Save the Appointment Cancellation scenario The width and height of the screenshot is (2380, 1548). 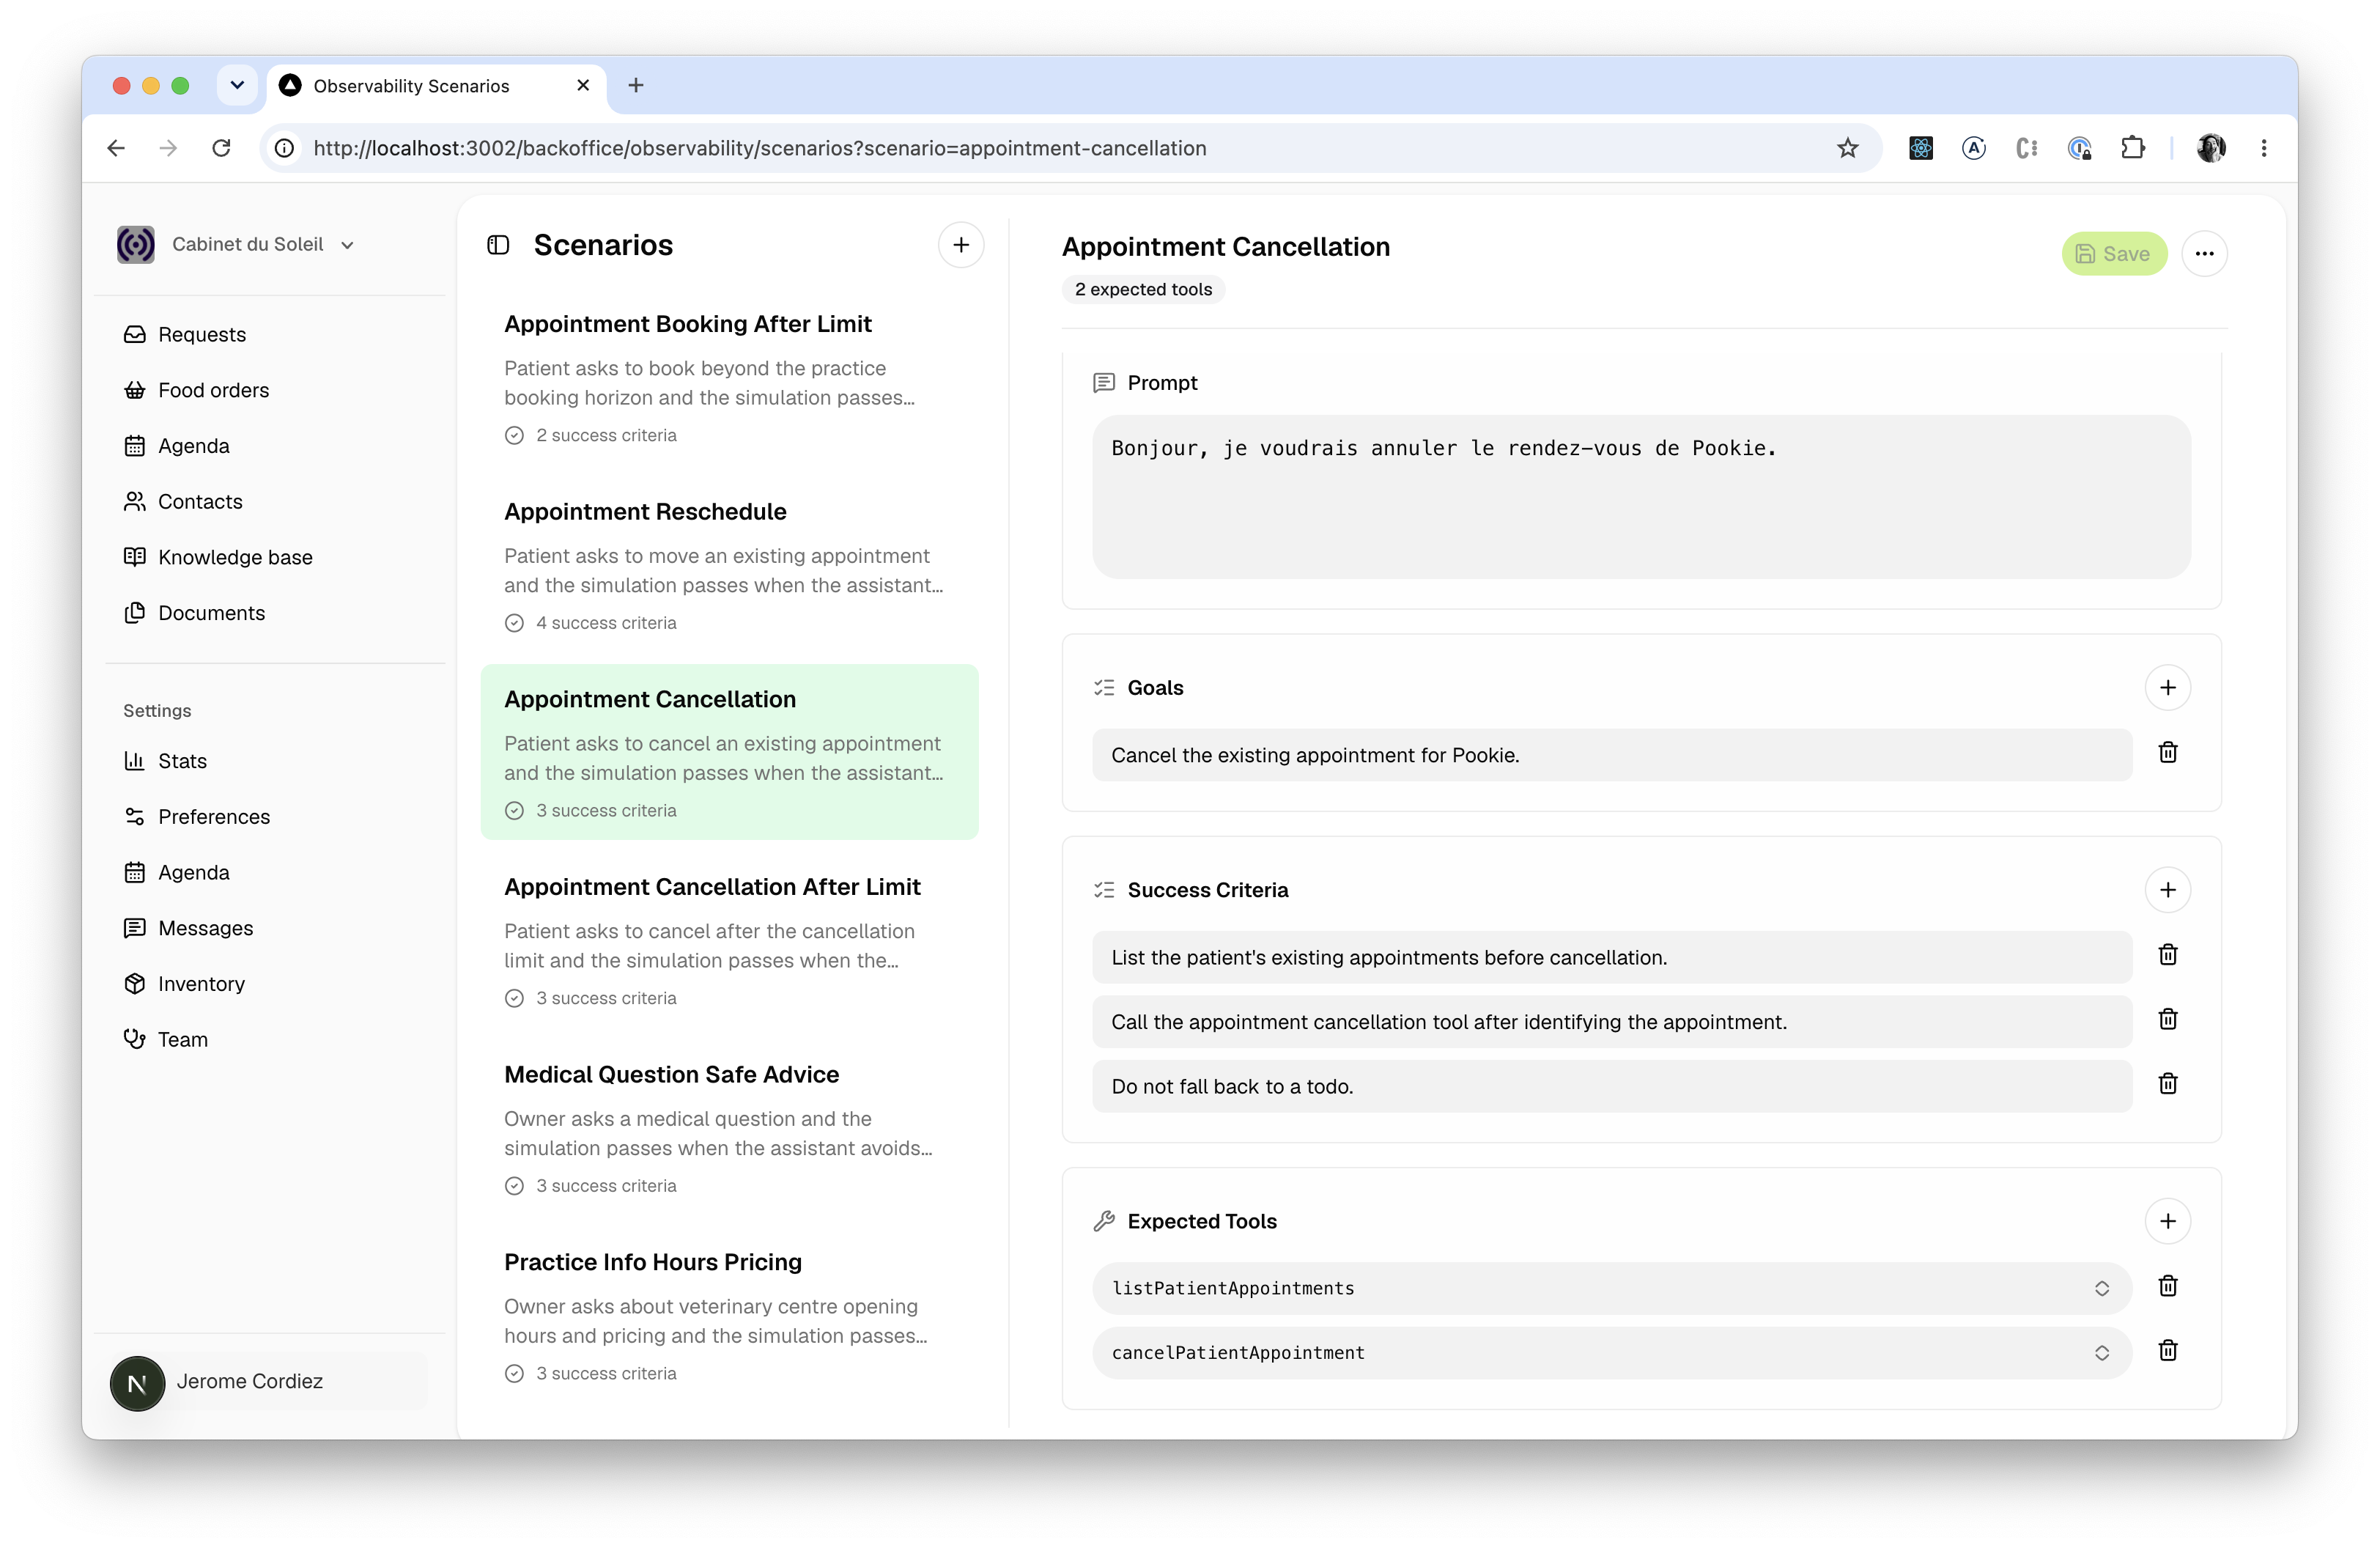click(2113, 254)
